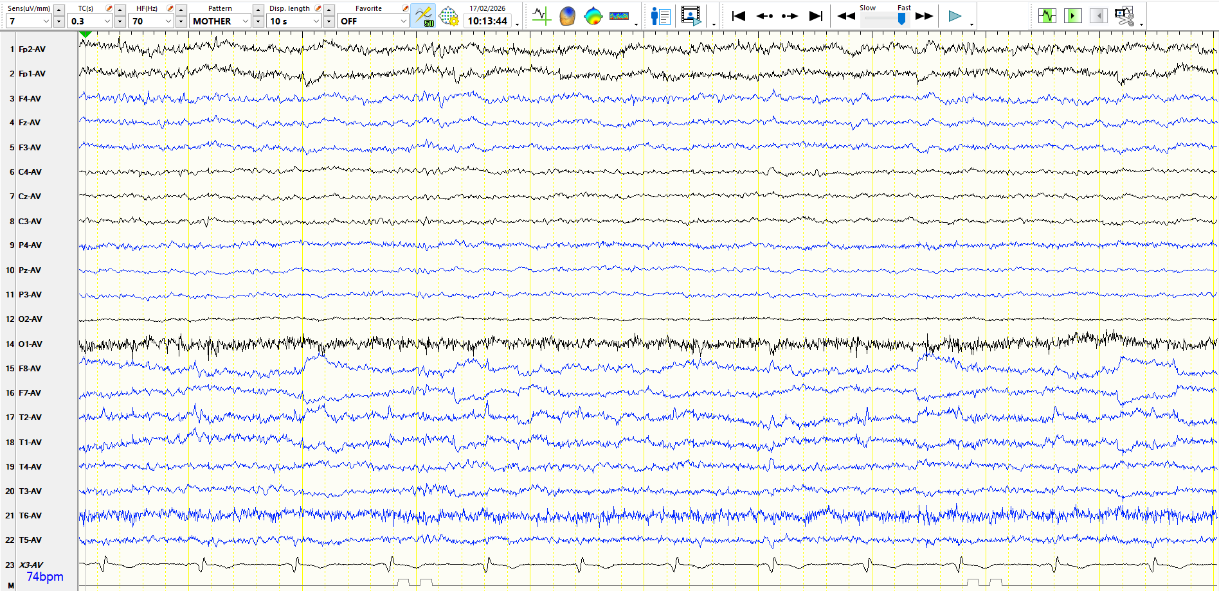Open the spectrogram trend display icon
This screenshot has width=1219, height=591.
pyautogui.click(x=619, y=15)
